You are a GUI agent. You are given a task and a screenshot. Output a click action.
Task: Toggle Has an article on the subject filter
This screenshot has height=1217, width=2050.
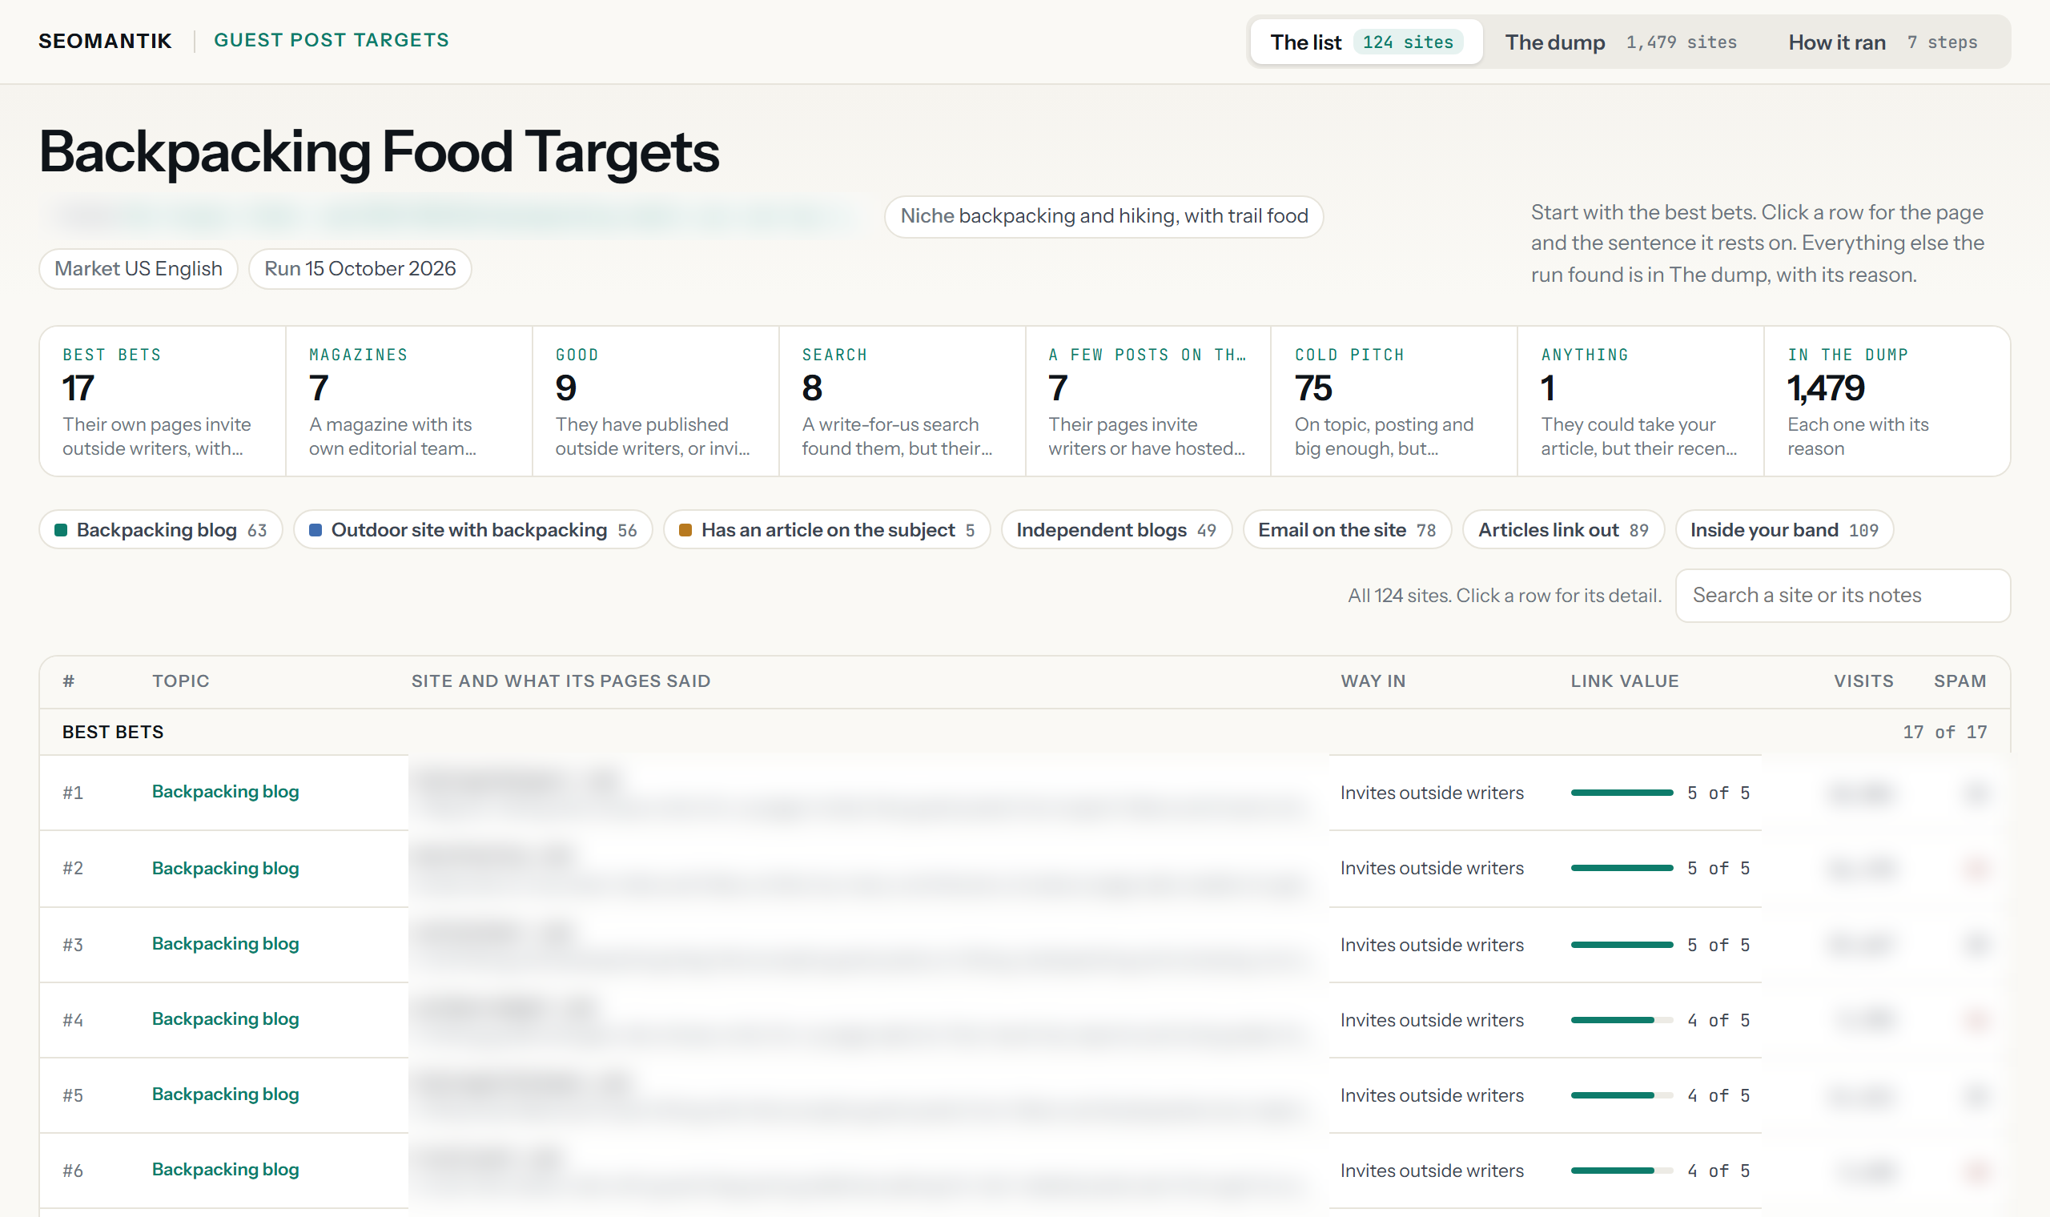click(826, 530)
